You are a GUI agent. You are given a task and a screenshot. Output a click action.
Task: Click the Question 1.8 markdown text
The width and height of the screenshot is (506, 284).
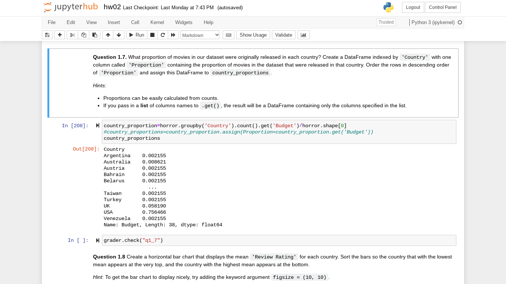point(272,261)
